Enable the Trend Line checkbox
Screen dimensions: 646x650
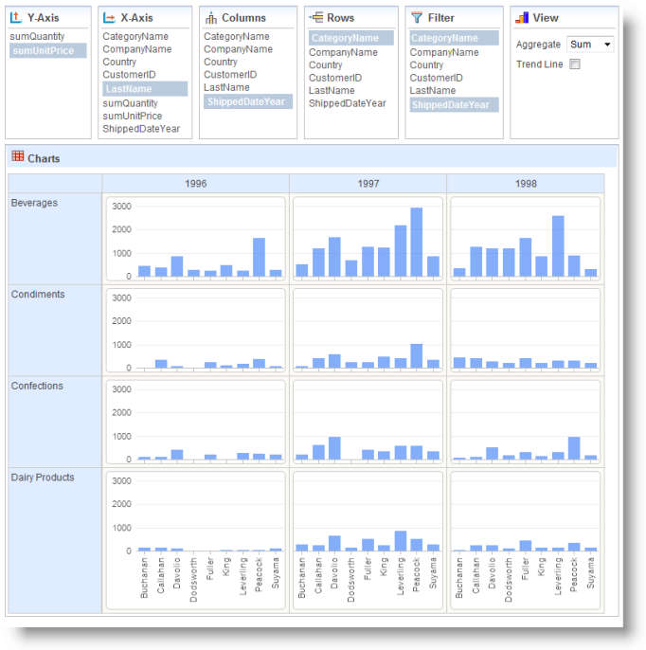[x=574, y=63]
